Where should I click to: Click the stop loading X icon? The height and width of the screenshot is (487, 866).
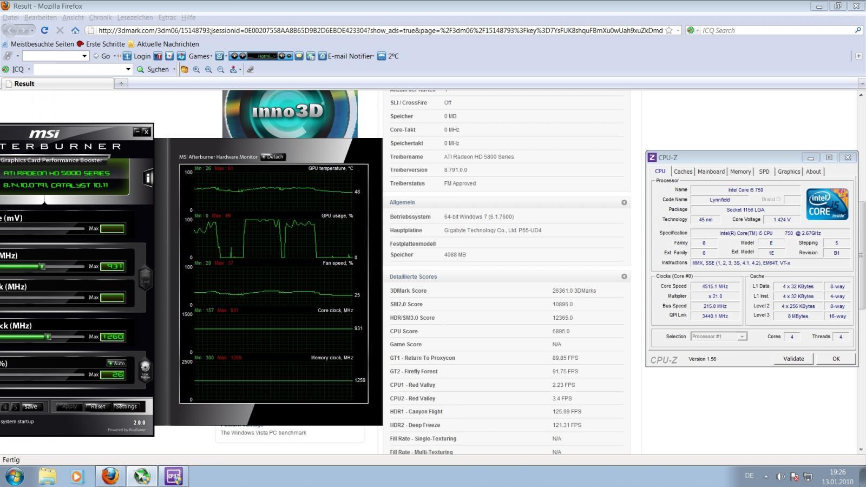[x=60, y=30]
